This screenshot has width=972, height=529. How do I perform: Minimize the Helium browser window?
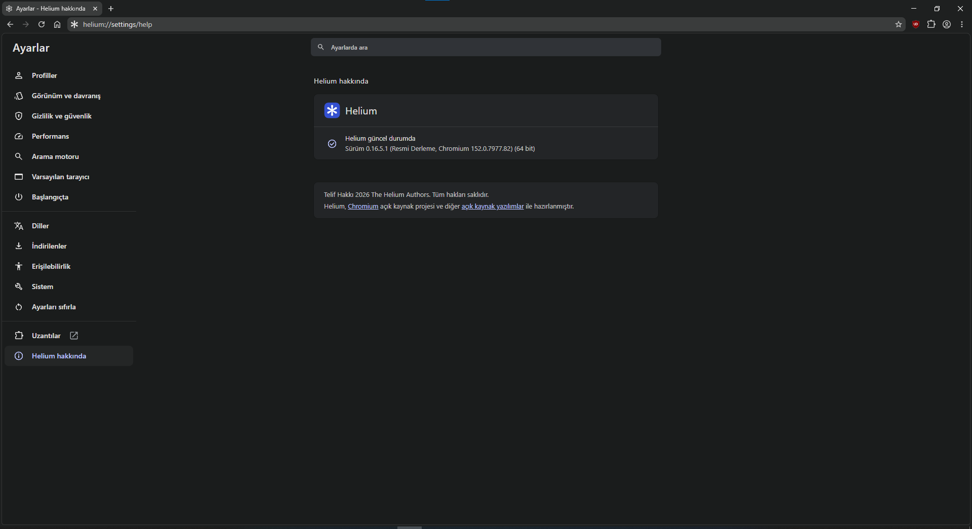click(914, 9)
